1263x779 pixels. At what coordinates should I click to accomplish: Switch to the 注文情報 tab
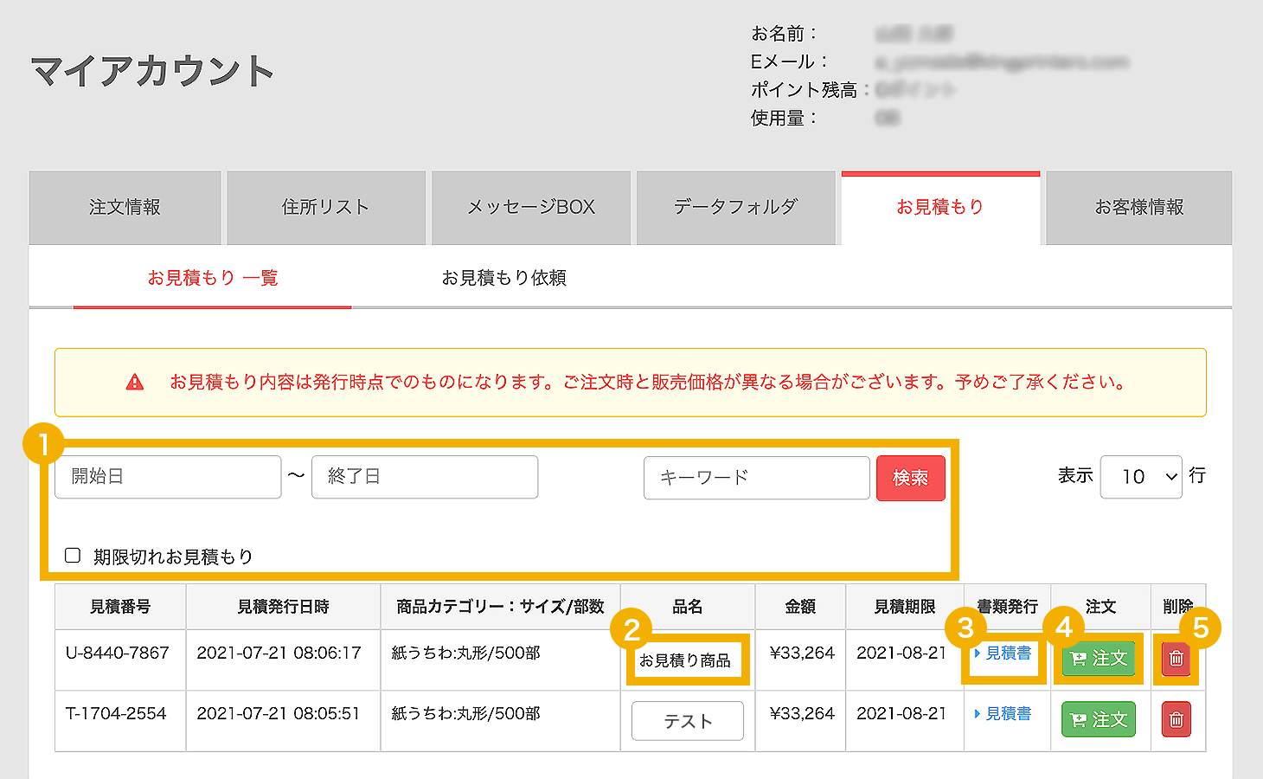(x=124, y=208)
